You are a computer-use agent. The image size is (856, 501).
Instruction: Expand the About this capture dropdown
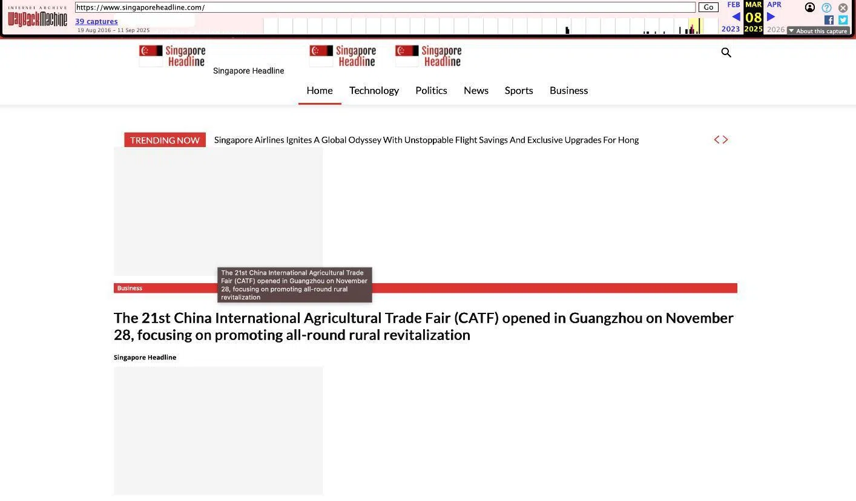click(818, 31)
